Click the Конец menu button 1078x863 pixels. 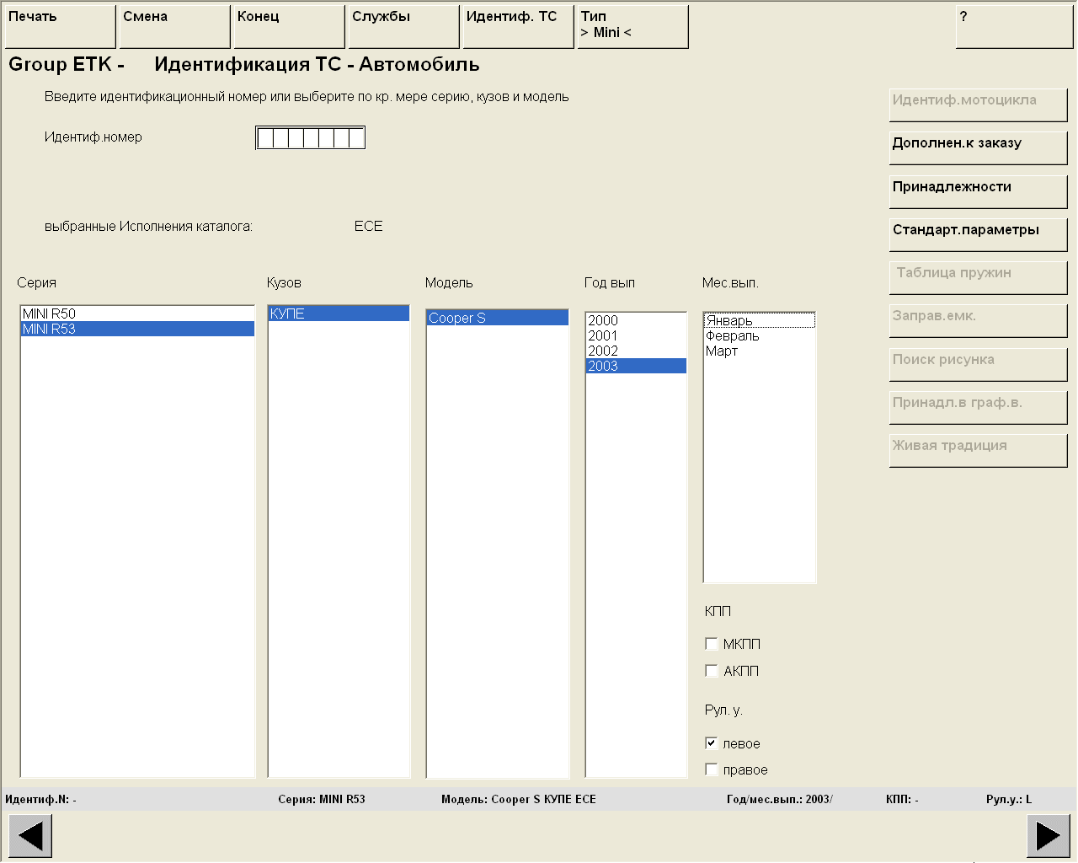[290, 27]
